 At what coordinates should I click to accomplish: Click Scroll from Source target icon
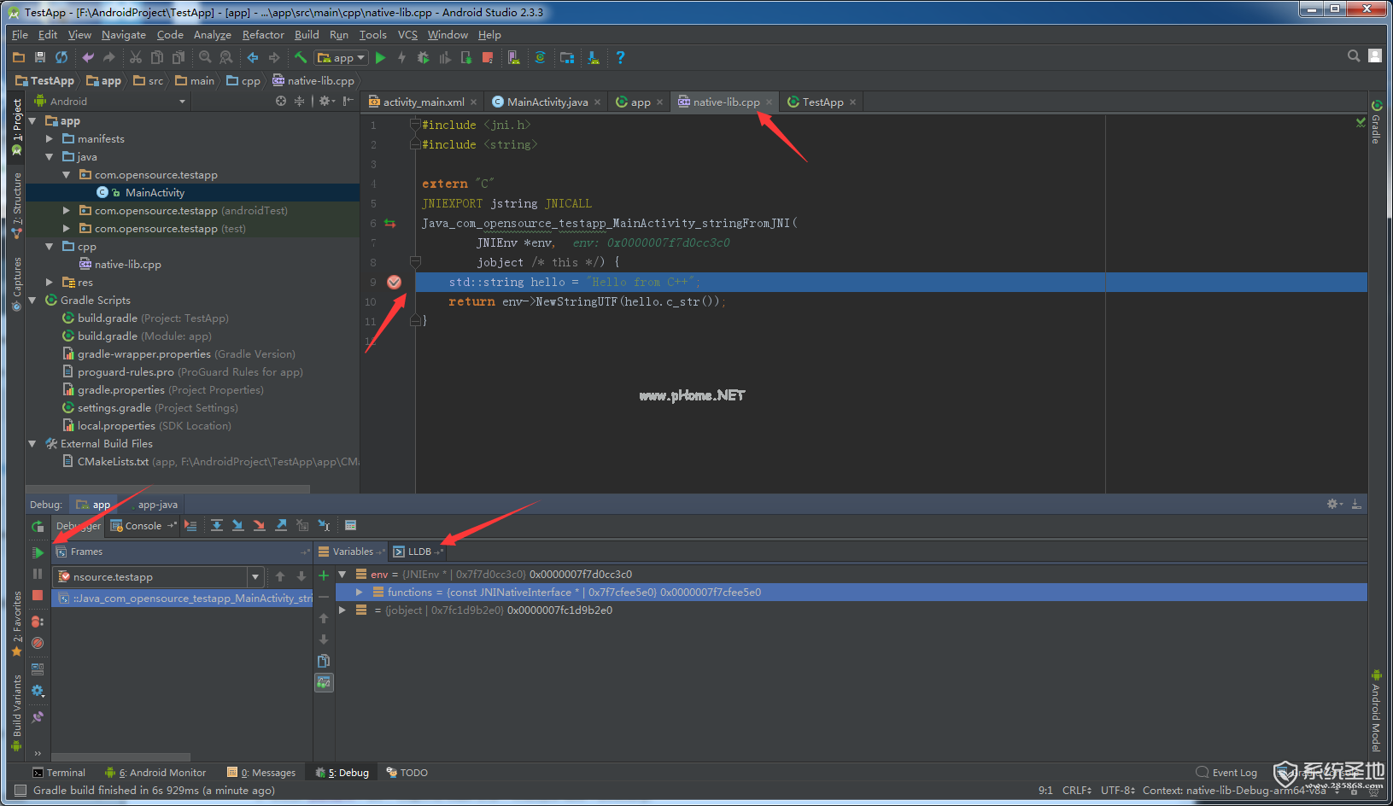(x=281, y=101)
